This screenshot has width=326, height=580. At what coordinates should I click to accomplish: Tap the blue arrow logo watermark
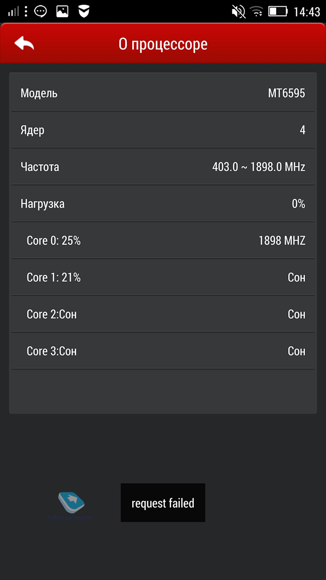point(71,500)
